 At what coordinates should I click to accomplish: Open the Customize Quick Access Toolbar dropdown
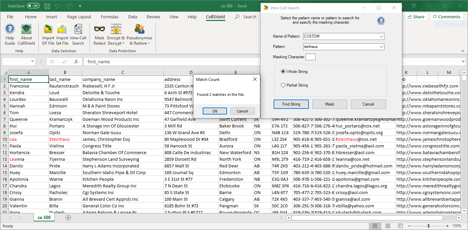click(x=80, y=6)
